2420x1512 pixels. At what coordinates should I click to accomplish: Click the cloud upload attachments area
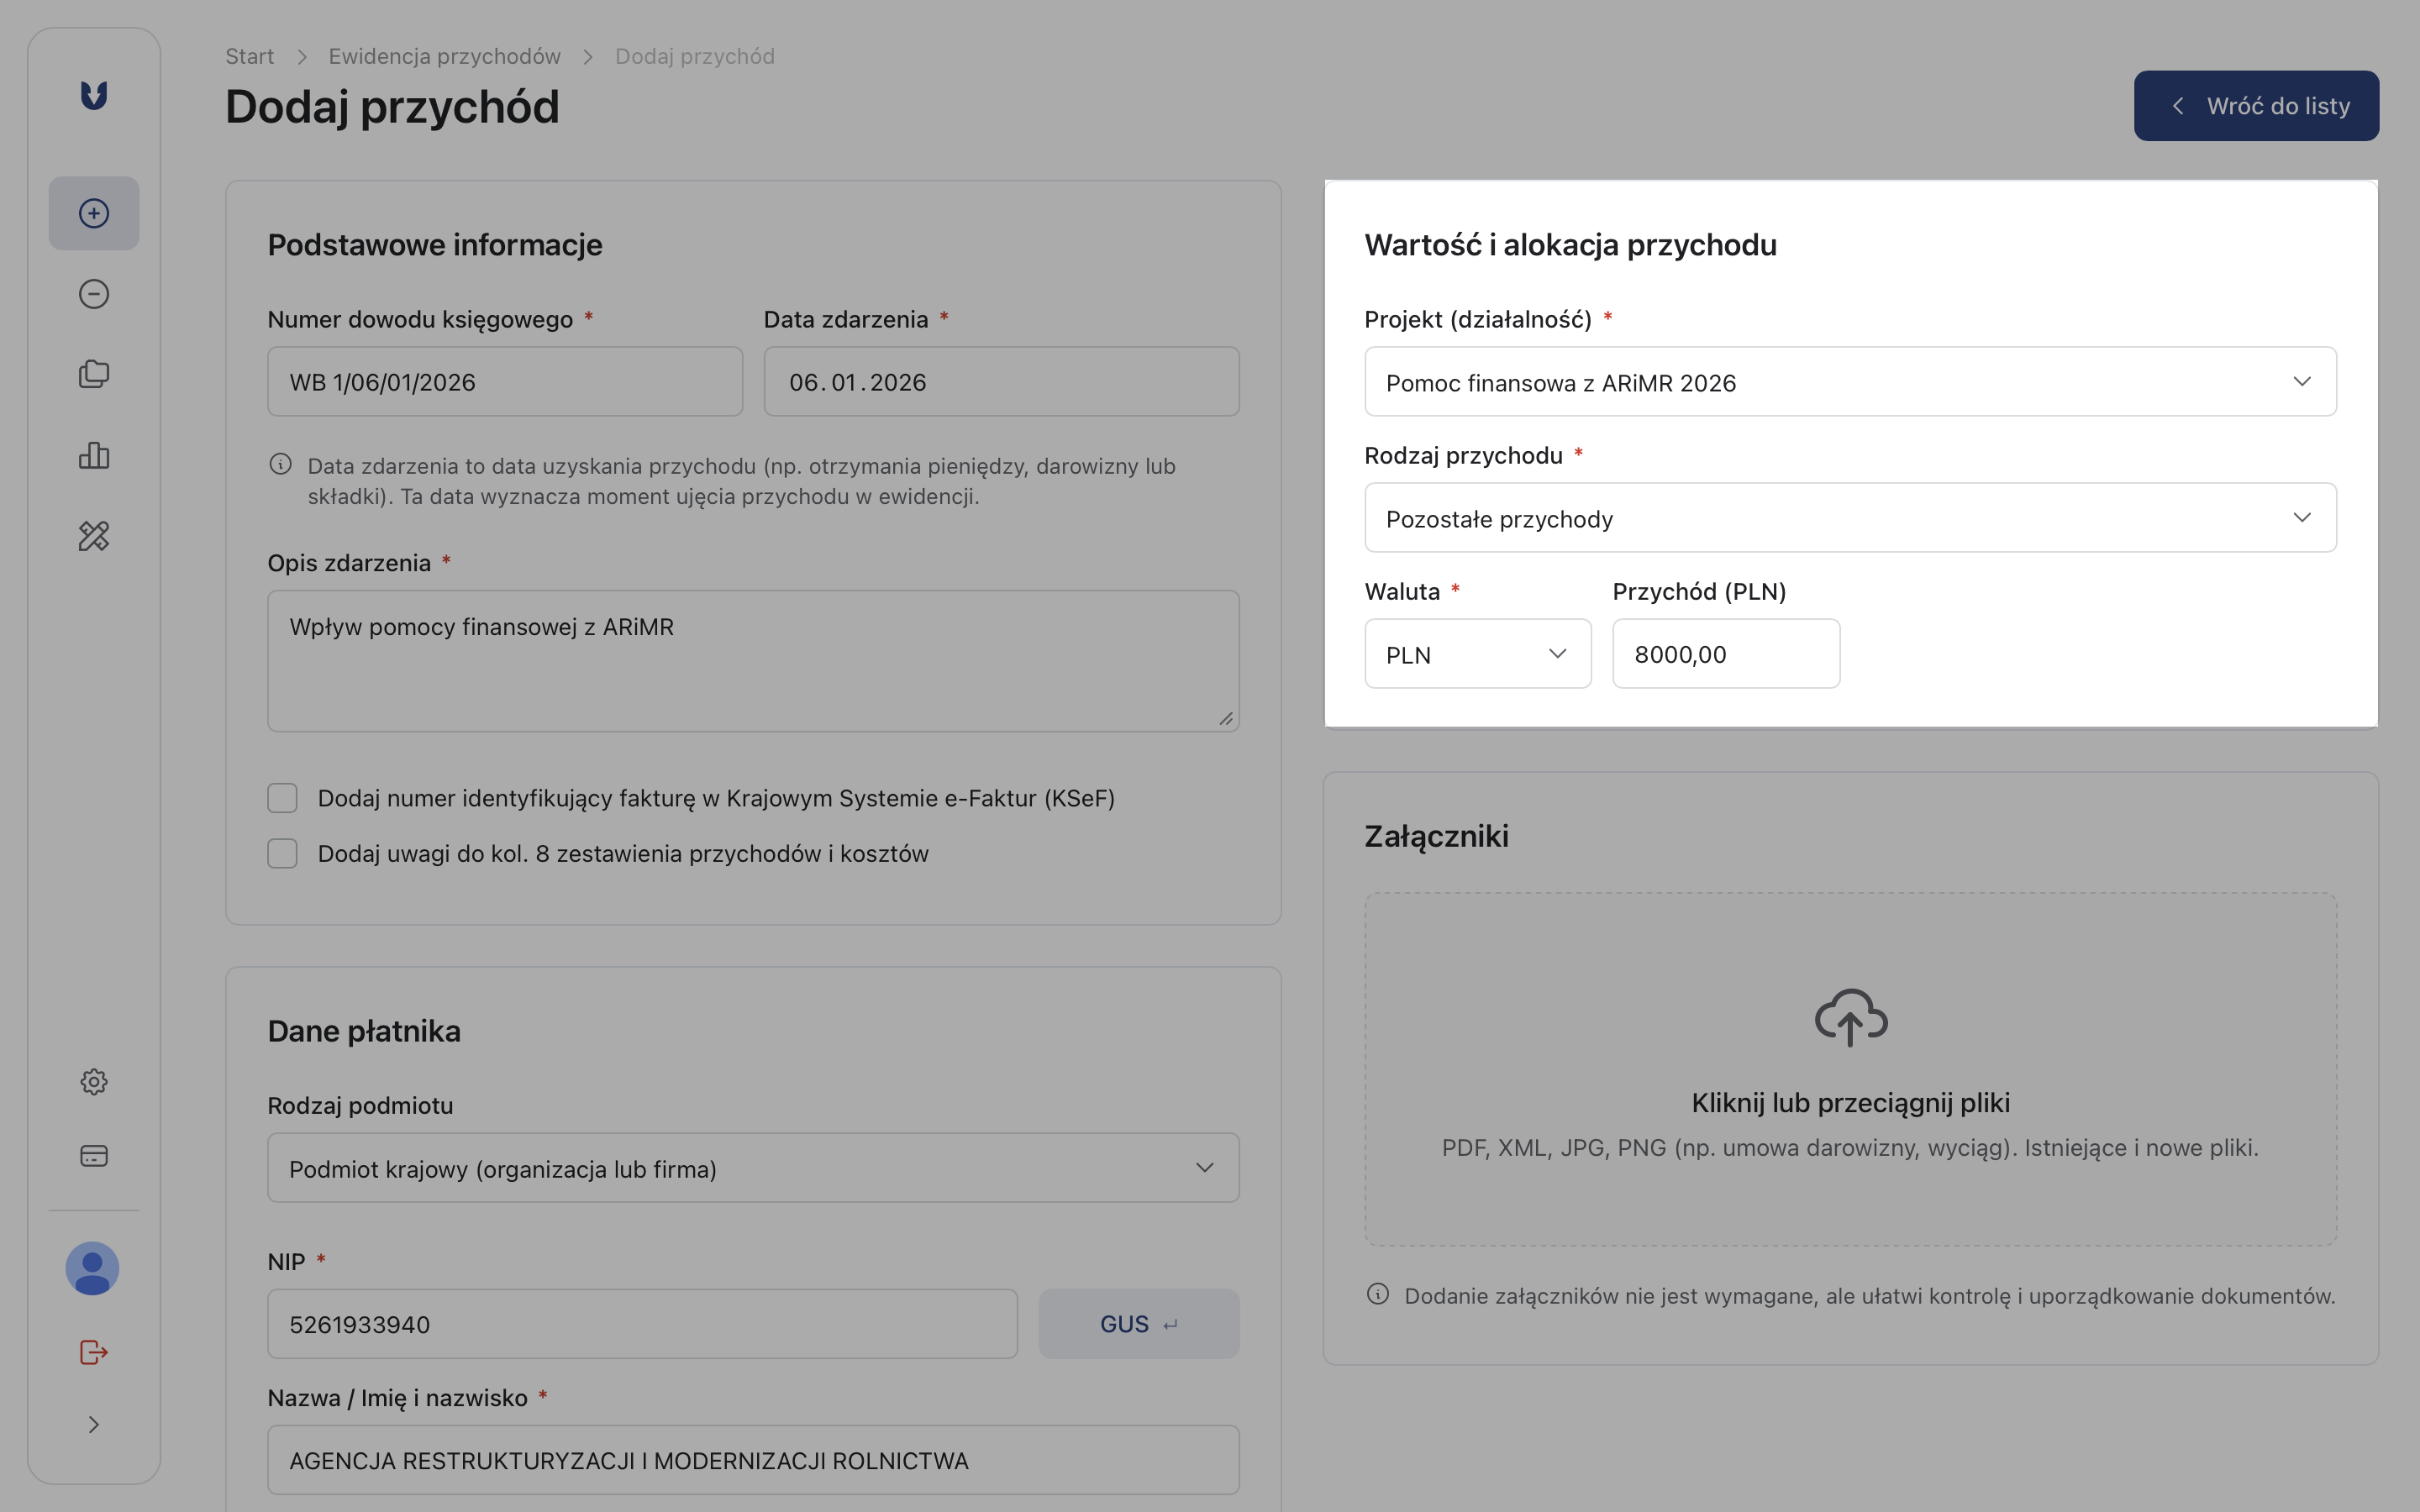pyautogui.click(x=1850, y=1068)
